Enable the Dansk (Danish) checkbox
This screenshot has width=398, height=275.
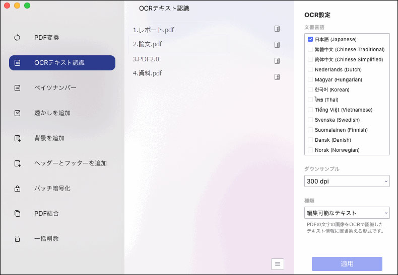click(x=310, y=140)
